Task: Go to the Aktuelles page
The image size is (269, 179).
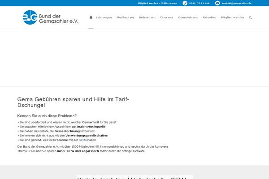Action: (209, 17)
